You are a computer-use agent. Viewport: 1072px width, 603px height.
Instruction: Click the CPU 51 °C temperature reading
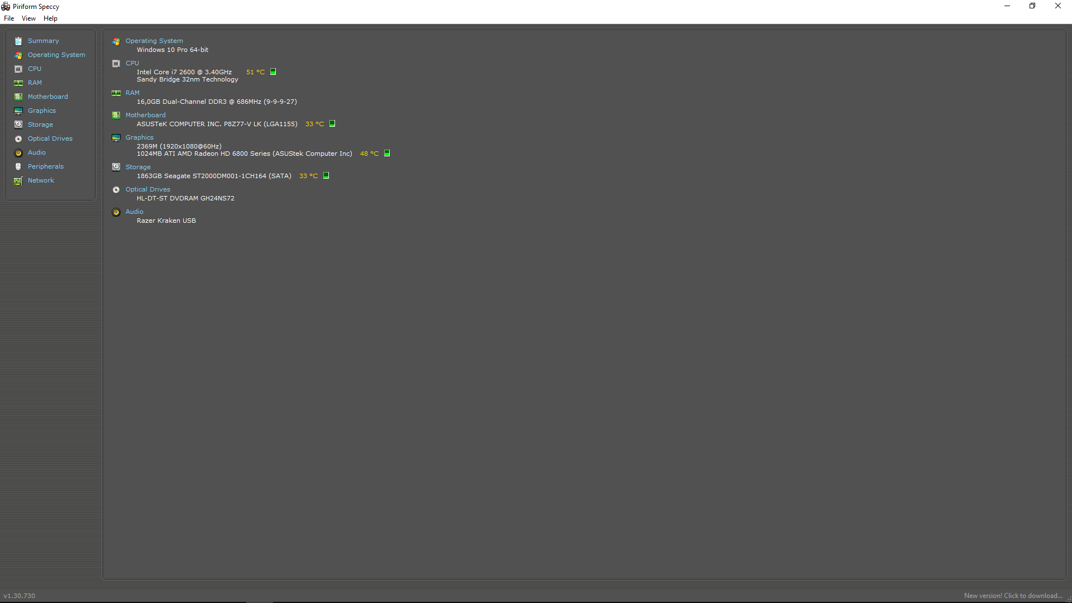[256, 72]
